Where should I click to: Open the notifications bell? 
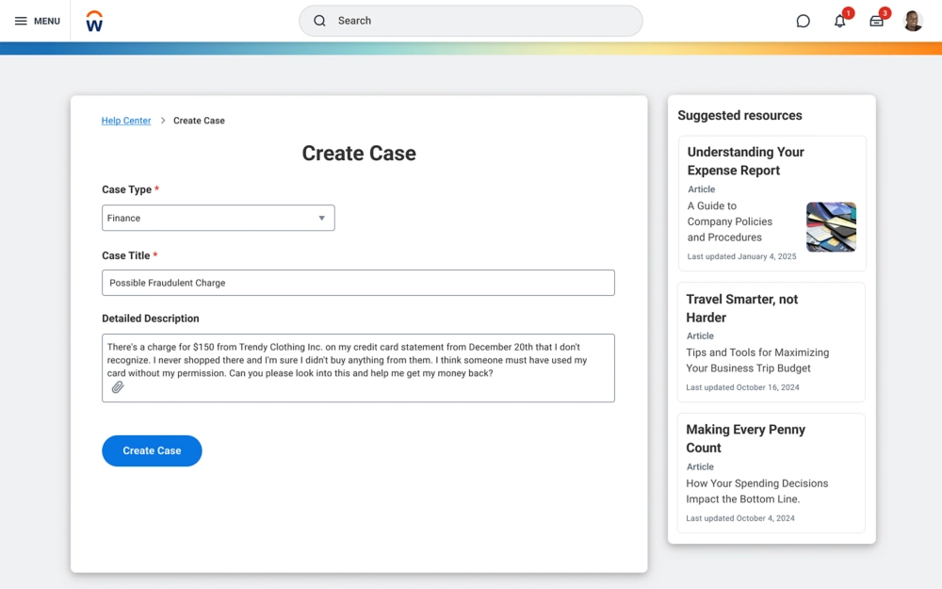point(839,21)
